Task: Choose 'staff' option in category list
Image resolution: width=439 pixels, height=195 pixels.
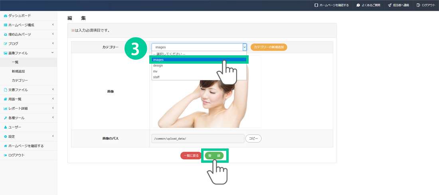Action: (x=156, y=77)
